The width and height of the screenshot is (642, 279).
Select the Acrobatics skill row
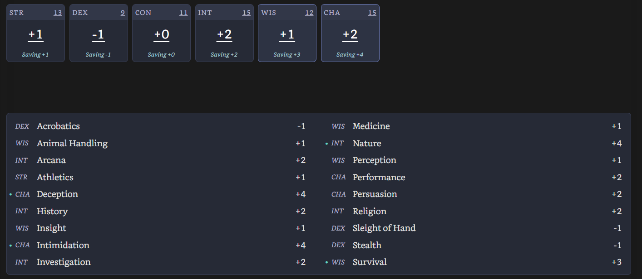(x=58, y=126)
